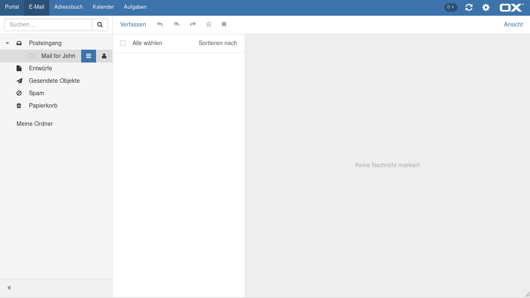Image resolution: width=530 pixels, height=298 pixels.
Task: Click the shared user icon on Mail for John
Action: point(104,56)
